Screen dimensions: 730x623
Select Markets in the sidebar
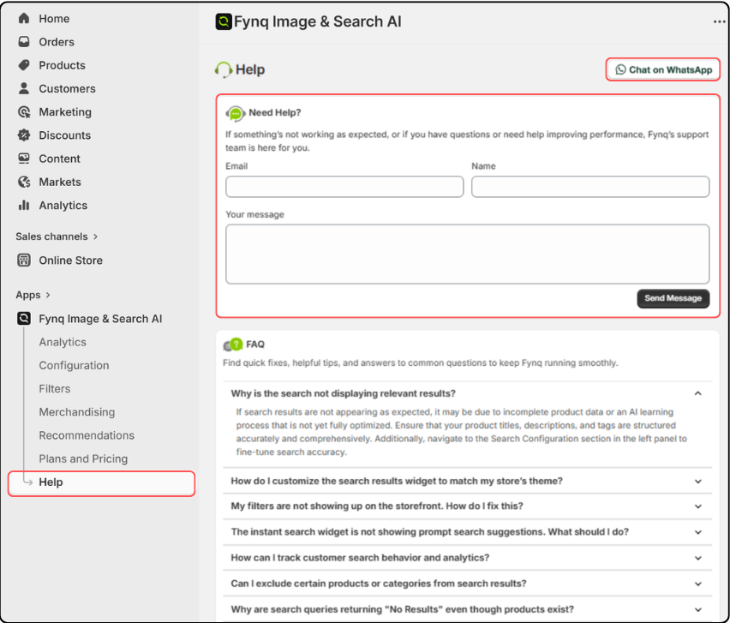point(60,182)
